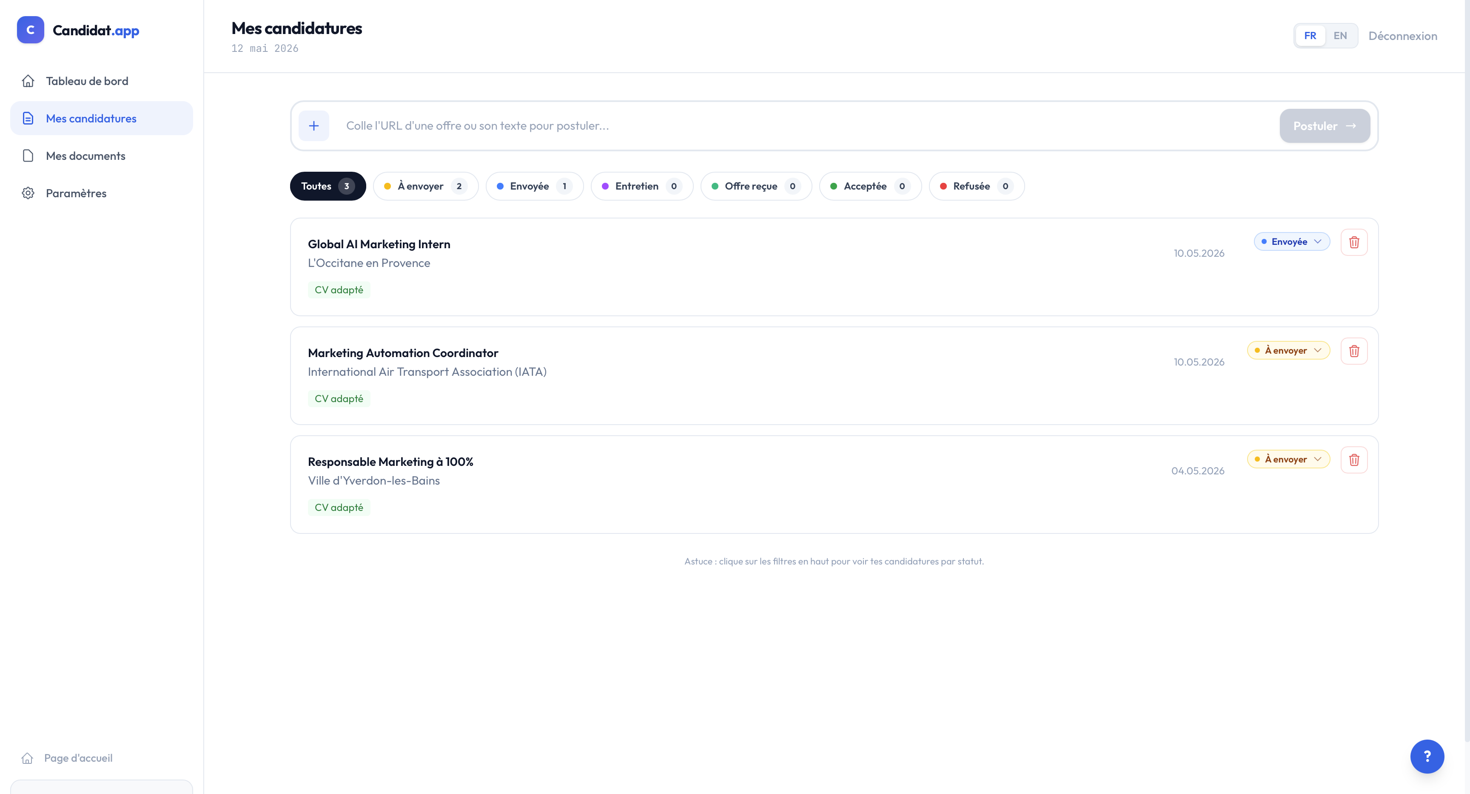Image resolution: width=1470 pixels, height=794 pixels.
Task: Click the Mes documents file icon
Action: 28,156
